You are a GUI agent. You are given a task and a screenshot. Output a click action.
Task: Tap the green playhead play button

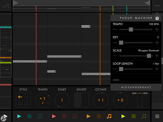(x=123, y=116)
